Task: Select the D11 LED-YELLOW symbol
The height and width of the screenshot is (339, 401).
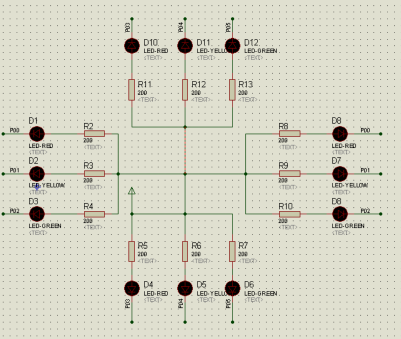Action: pyautogui.click(x=184, y=45)
